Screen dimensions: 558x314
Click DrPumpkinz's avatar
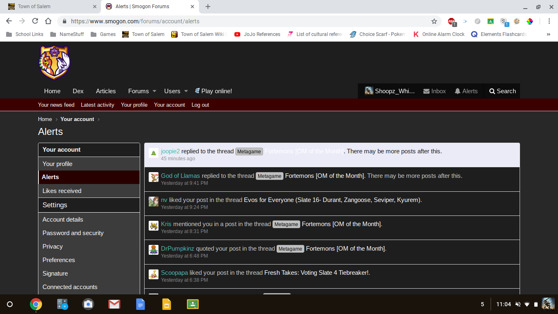[154, 250]
